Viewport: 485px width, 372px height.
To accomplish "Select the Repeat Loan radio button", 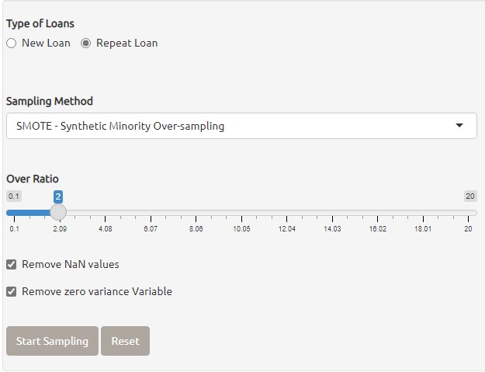I will pos(86,43).
